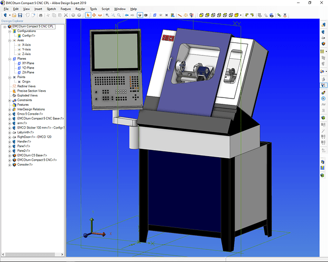Click the red EMCO logo on the machine
The image size is (328, 262).
click(x=168, y=38)
